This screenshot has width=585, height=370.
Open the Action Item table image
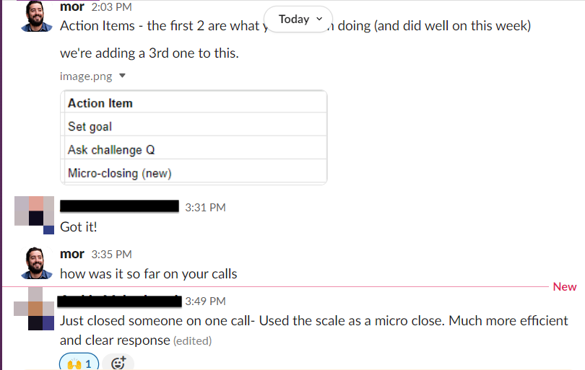[x=195, y=137]
